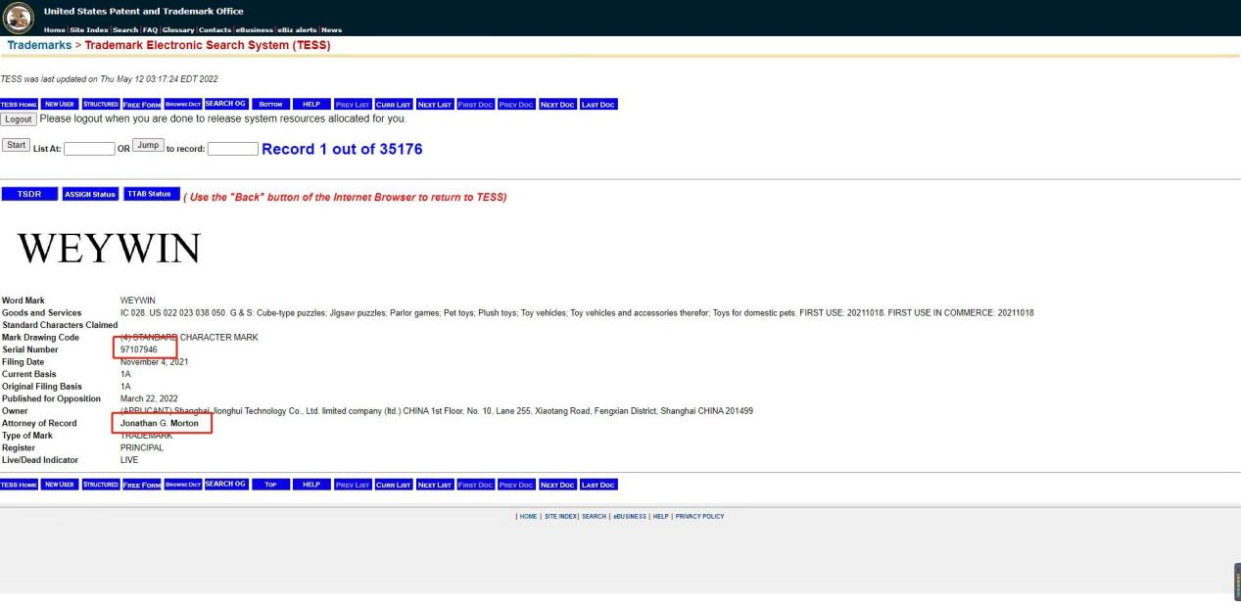Open SITE INDEX in the footer links
The height and width of the screenshot is (605, 1241).
(x=561, y=516)
